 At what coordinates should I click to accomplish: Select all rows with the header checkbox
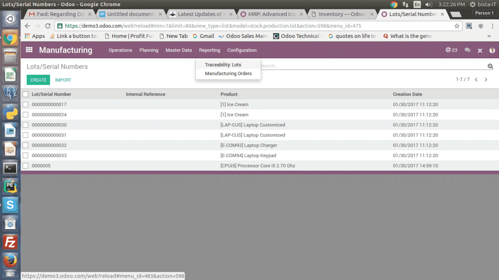point(25,94)
